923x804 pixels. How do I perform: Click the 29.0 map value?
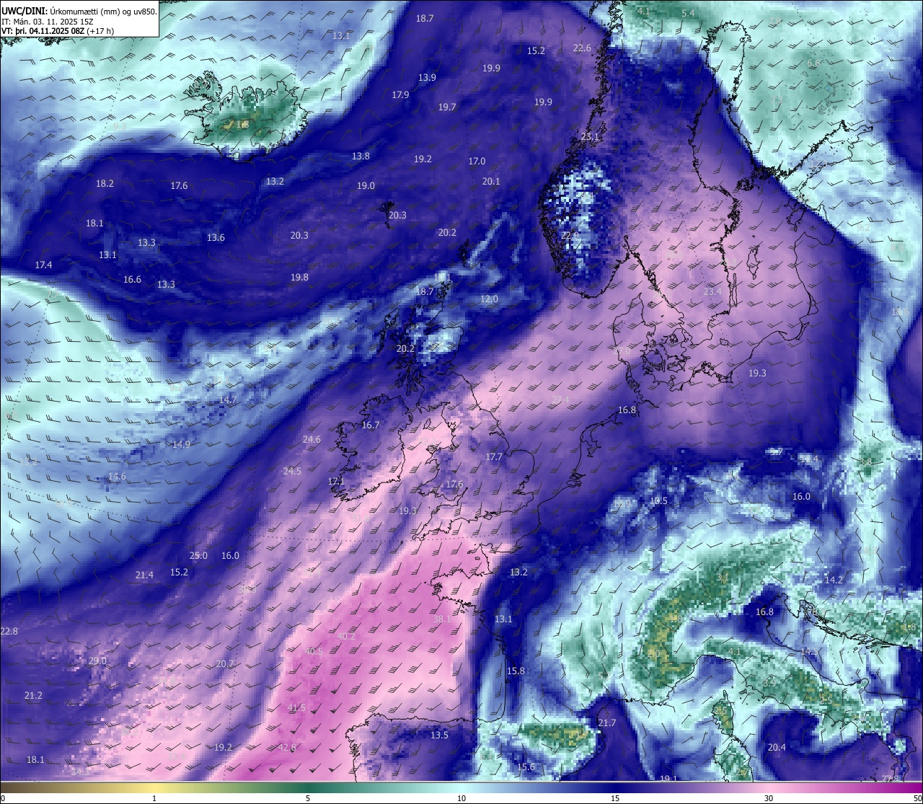pos(97,662)
